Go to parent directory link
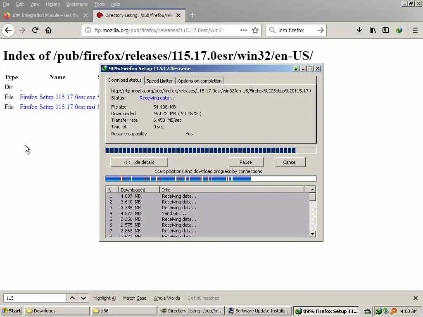423x317 pixels. pyautogui.click(x=21, y=88)
